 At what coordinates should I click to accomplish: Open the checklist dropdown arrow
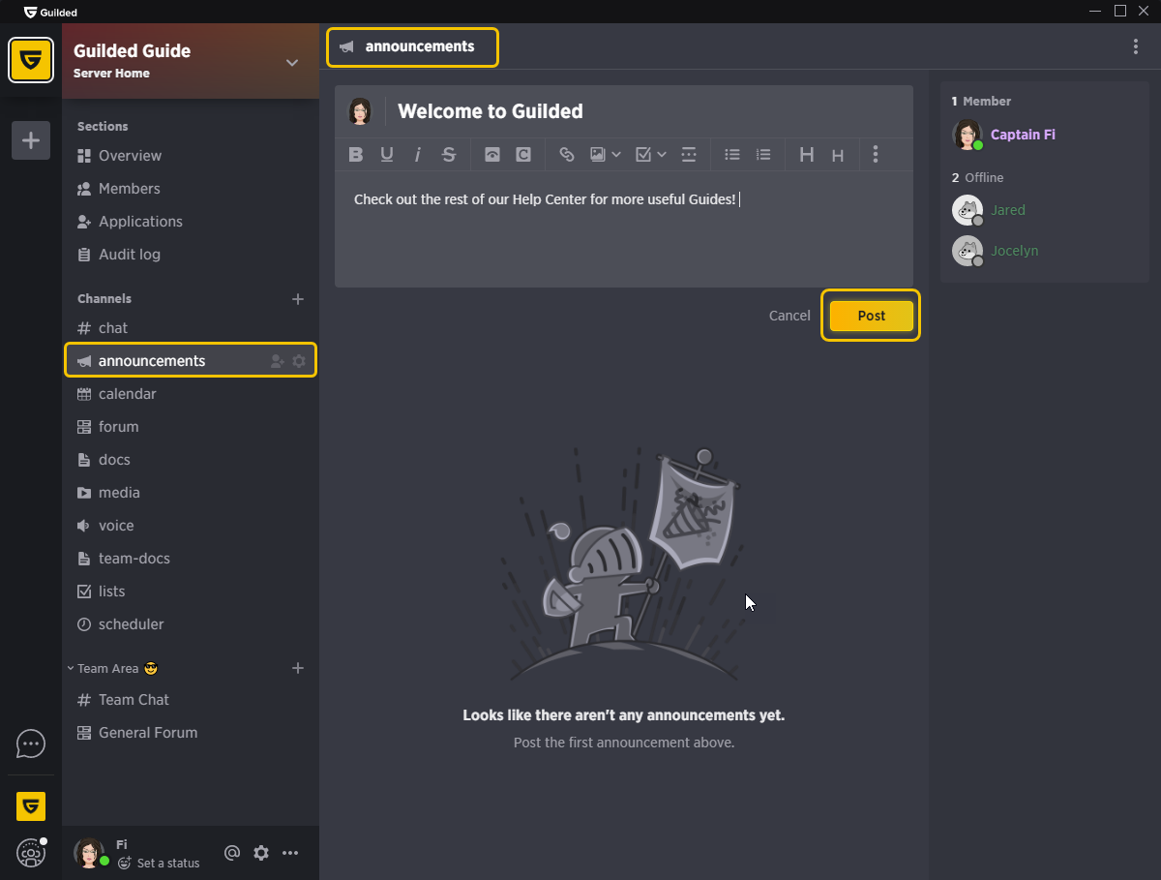(x=662, y=155)
